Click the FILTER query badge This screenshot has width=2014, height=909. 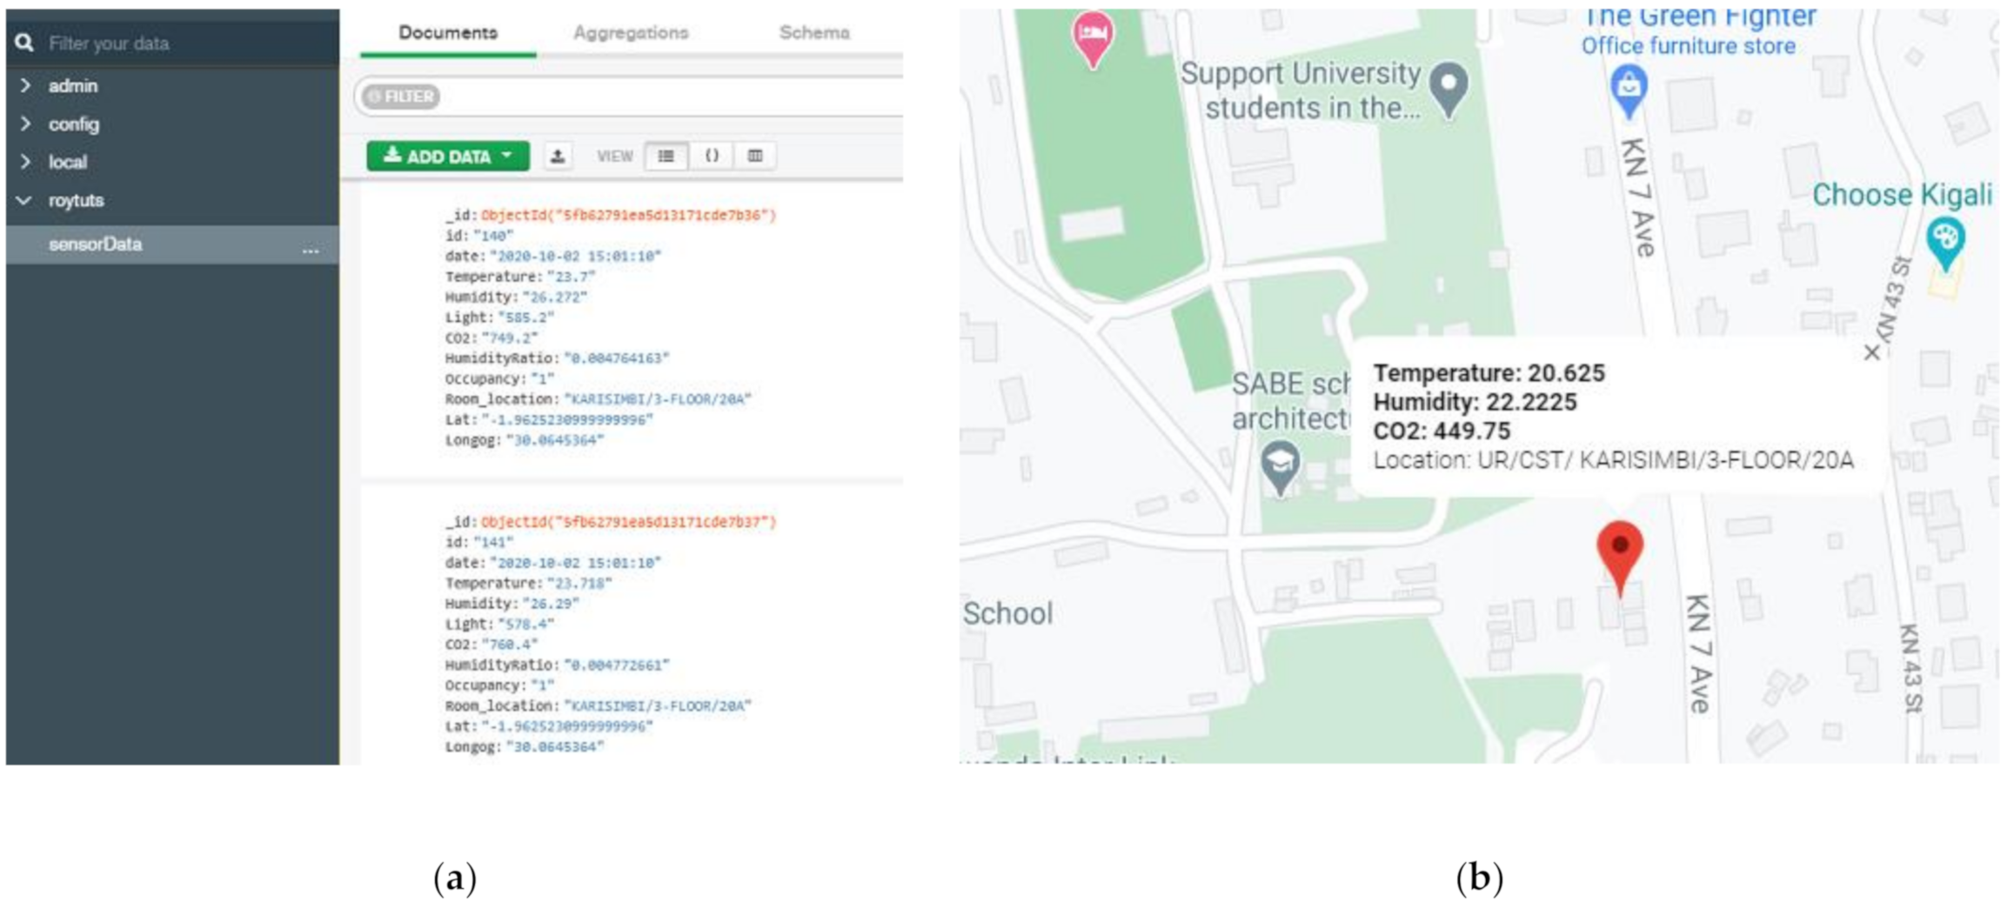401,96
